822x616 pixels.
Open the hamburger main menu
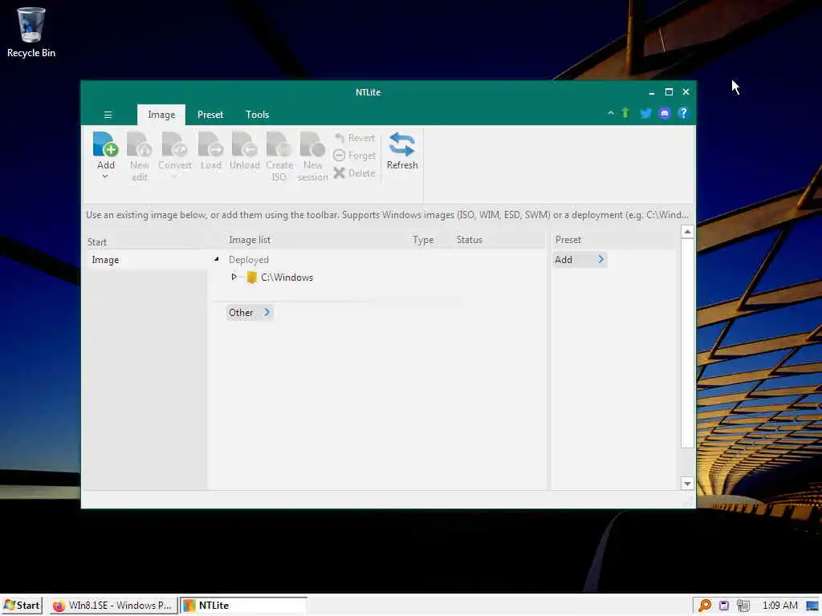tap(108, 115)
